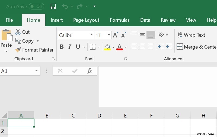Click the Borders icon

[92, 47]
